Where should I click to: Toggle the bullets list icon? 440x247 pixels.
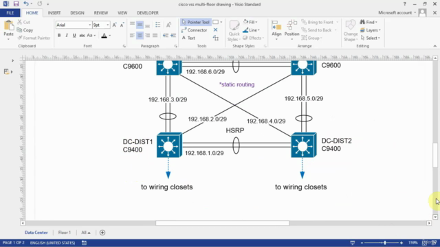click(157, 25)
